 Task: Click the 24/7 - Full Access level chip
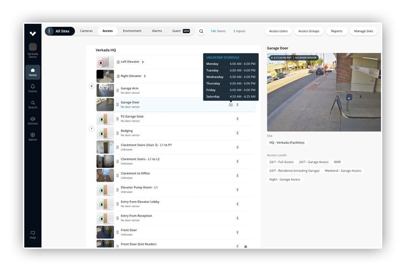tap(281, 162)
